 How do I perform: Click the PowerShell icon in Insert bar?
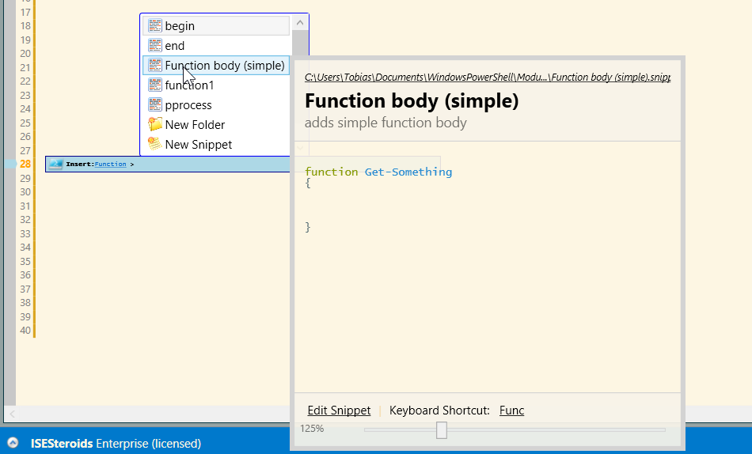coord(55,165)
